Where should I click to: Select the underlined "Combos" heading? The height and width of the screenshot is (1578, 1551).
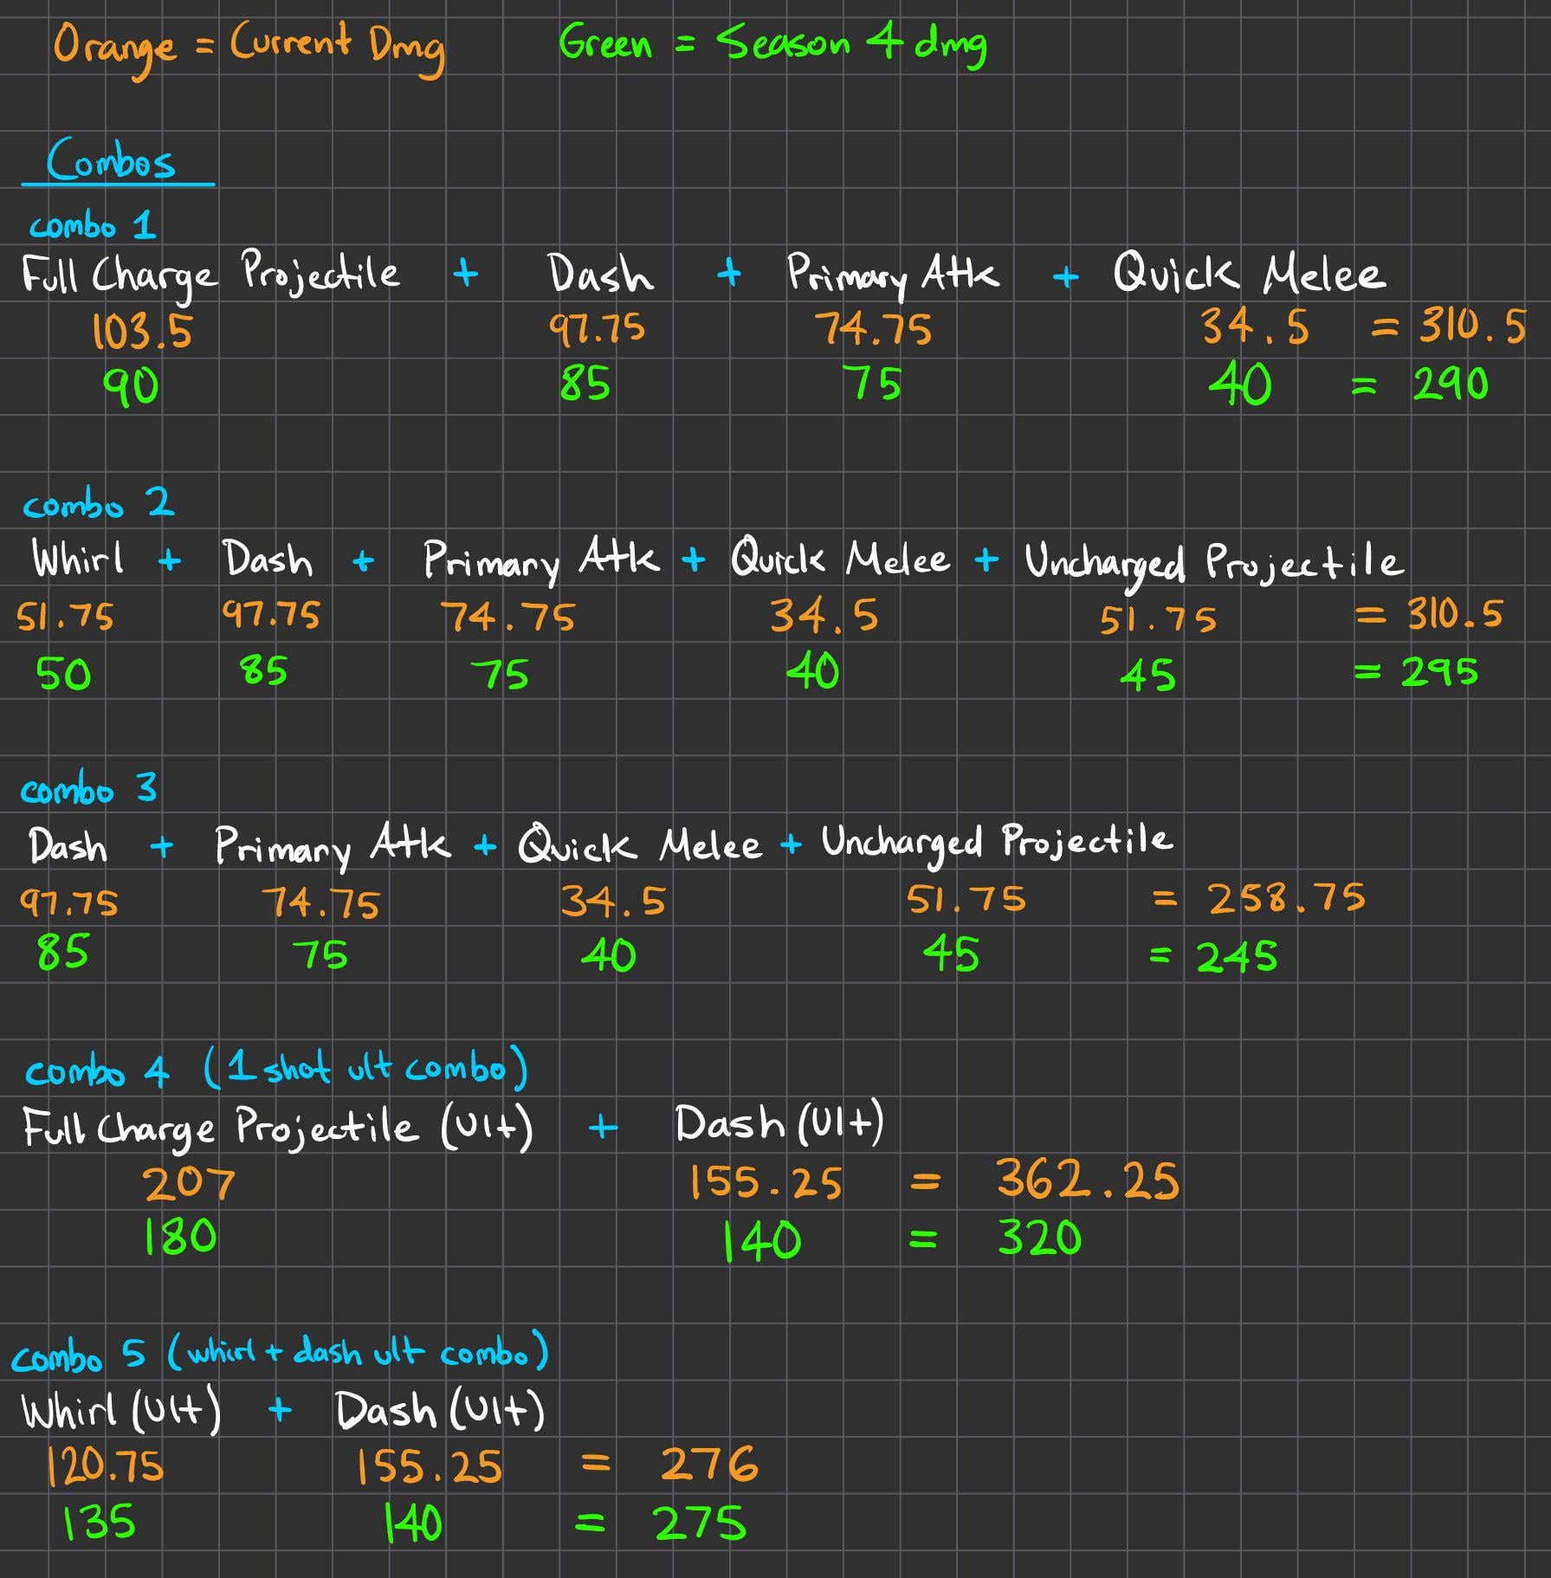[x=112, y=160]
